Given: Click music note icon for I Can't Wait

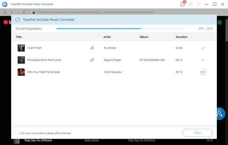Looking at the screenshot, I should [92, 48].
